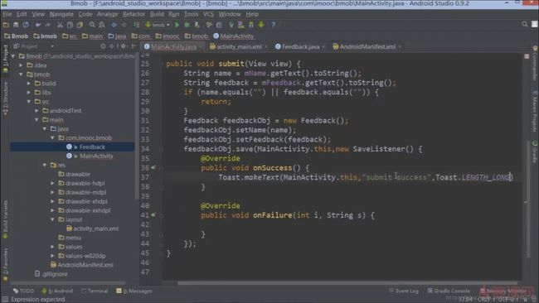This screenshot has width=539, height=303.
Task: Expand the build folder node
Action: pos(29,84)
